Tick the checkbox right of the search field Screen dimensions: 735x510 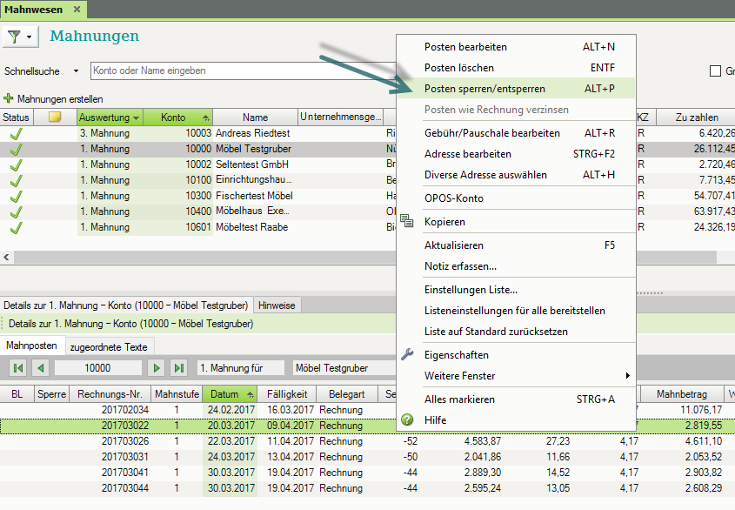(x=716, y=71)
